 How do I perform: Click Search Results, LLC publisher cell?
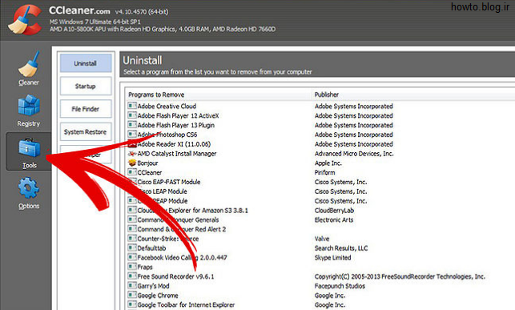click(341, 248)
